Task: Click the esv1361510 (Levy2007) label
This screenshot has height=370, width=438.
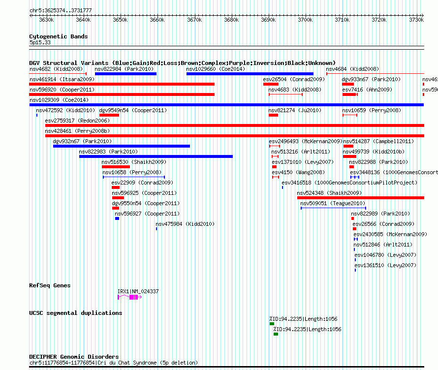Action: tap(385, 265)
